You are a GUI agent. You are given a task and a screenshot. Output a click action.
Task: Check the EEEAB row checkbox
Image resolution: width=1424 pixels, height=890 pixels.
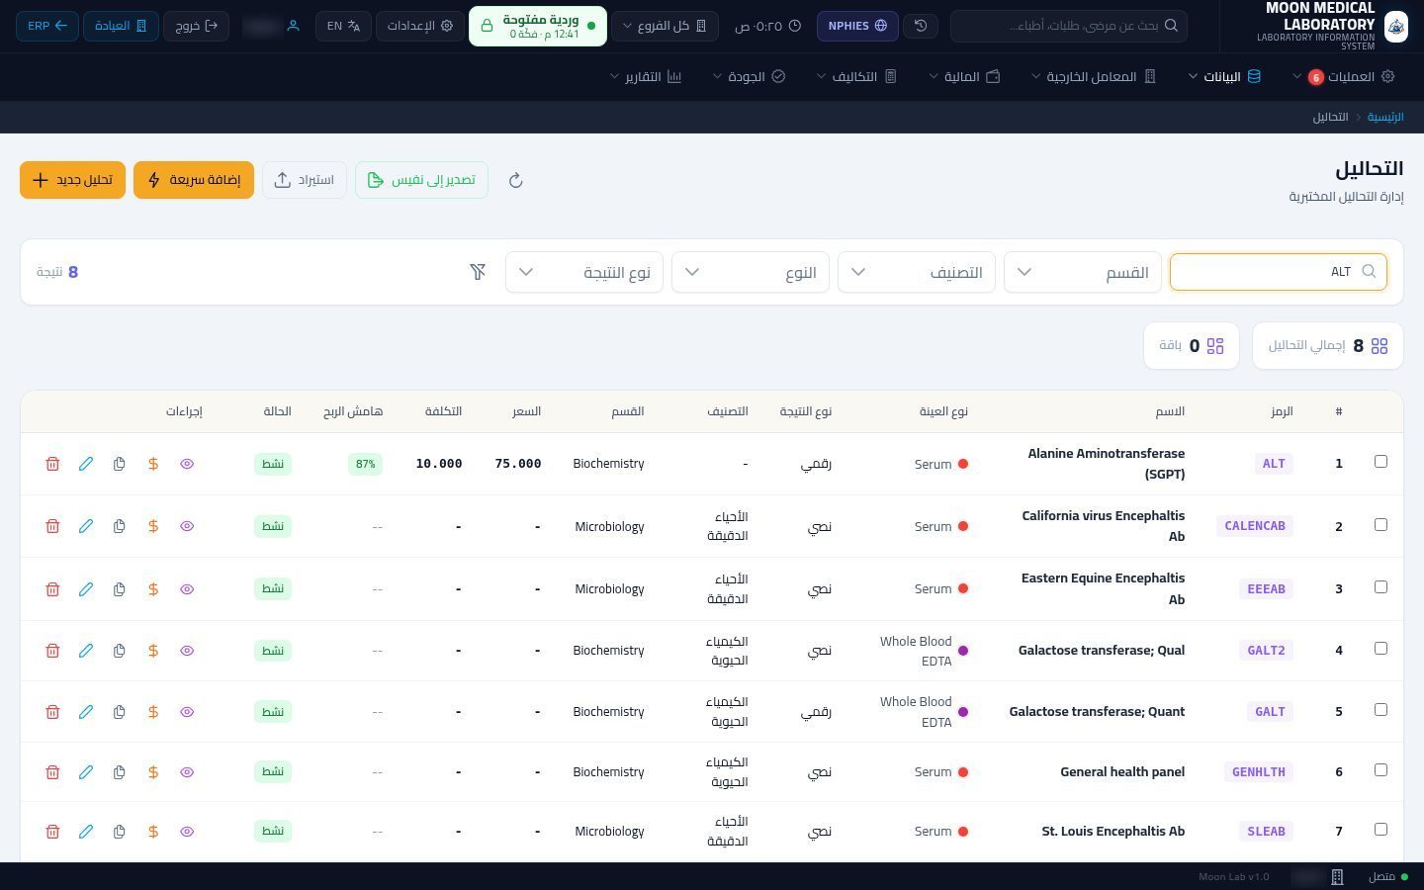click(x=1380, y=586)
